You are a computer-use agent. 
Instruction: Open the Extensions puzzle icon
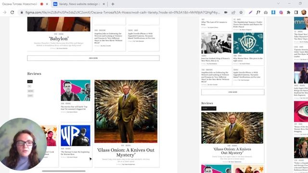(289, 12)
